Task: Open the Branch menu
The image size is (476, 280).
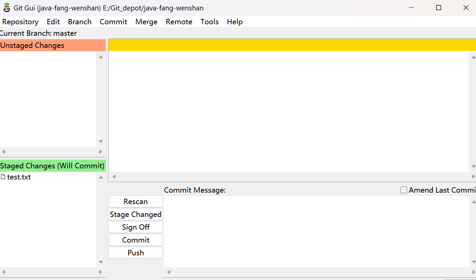Action: point(80,22)
